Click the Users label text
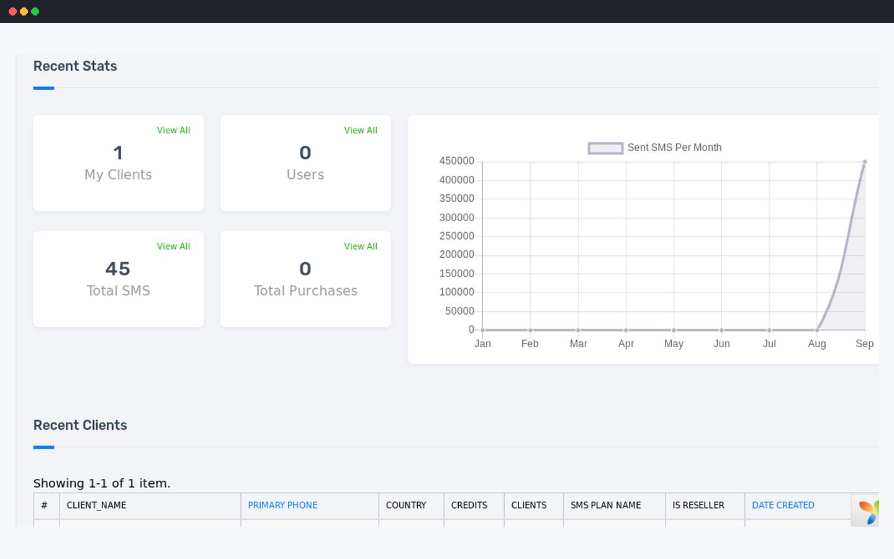894x559 pixels. click(x=305, y=175)
